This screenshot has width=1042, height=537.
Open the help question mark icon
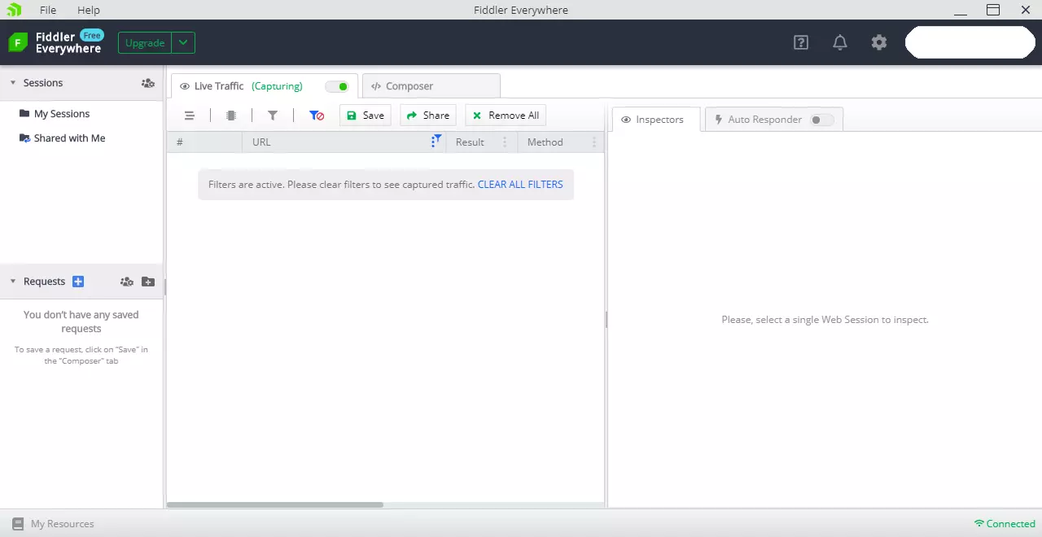[801, 42]
